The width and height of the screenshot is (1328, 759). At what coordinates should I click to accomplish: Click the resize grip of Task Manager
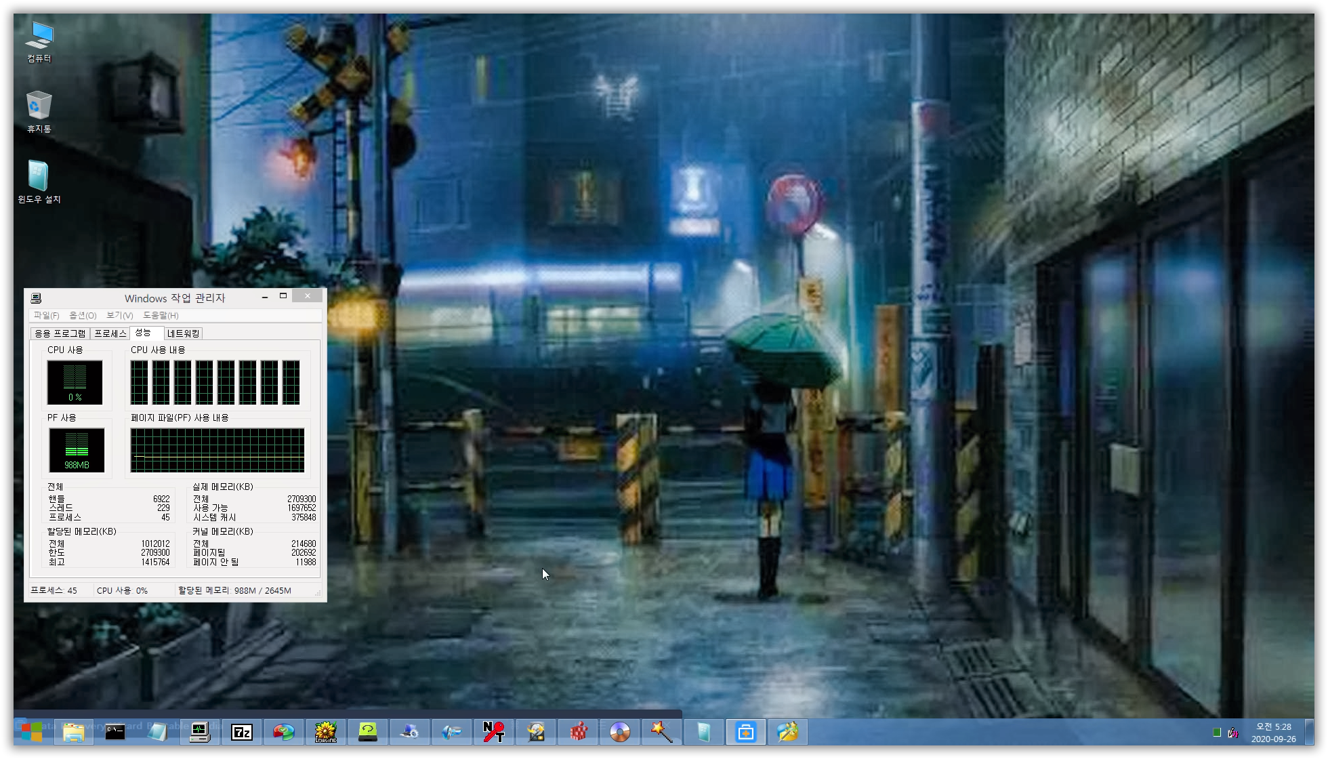[318, 593]
